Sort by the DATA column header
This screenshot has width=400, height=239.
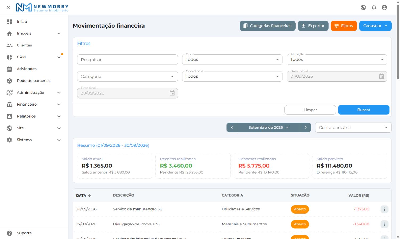pyautogui.click(x=84, y=195)
